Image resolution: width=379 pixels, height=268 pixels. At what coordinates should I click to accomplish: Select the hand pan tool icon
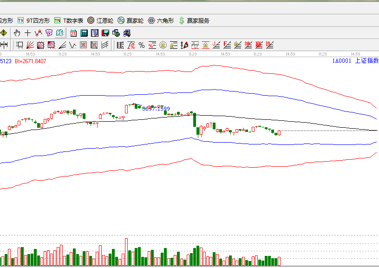point(17,33)
